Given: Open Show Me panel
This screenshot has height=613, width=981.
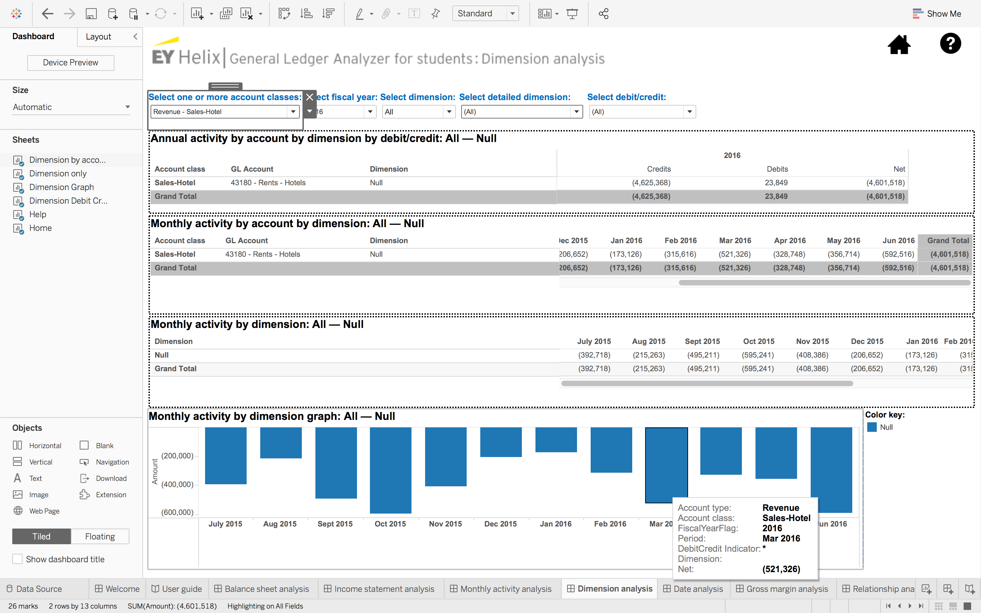Looking at the screenshot, I should pyautogui.click(x=936, y=14).
